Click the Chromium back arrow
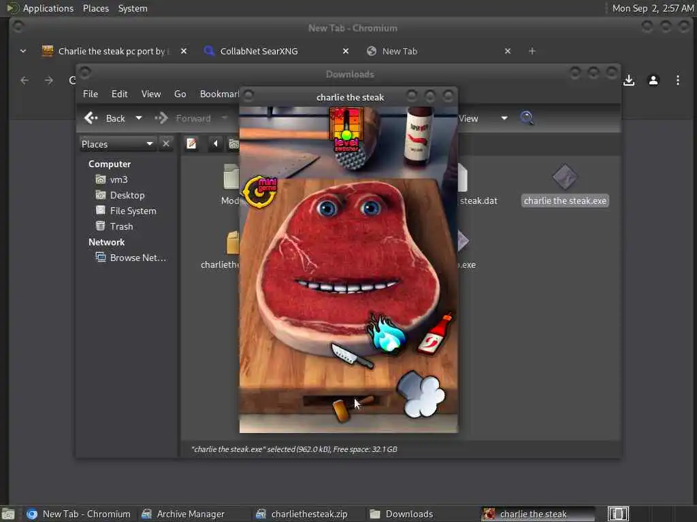Viewport: 697px width, 522px height. 25,80
